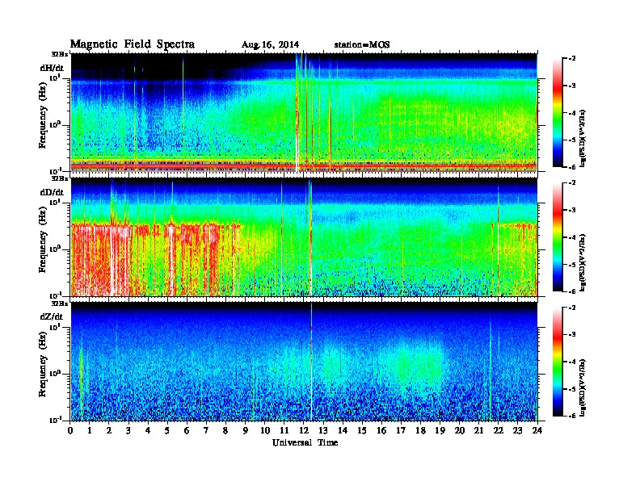Click the '-4' tick on dD/dt color scale

pyautogui.click(x=572, y=237)
